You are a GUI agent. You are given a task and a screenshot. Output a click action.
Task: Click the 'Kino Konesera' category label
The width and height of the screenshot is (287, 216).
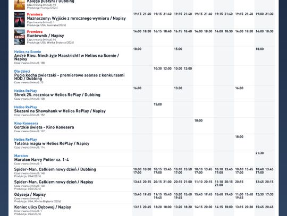coord(26,123)
